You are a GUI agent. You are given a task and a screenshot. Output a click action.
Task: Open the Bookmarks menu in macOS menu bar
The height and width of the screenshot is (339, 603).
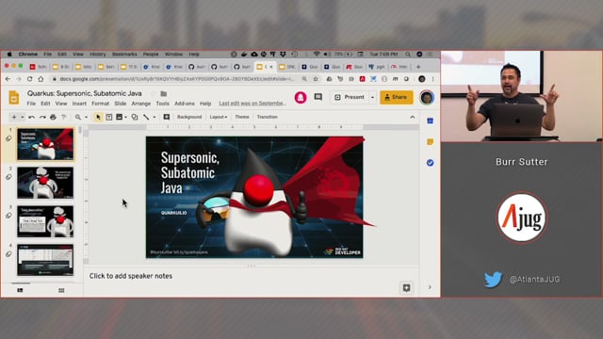[x=124, y=55]
